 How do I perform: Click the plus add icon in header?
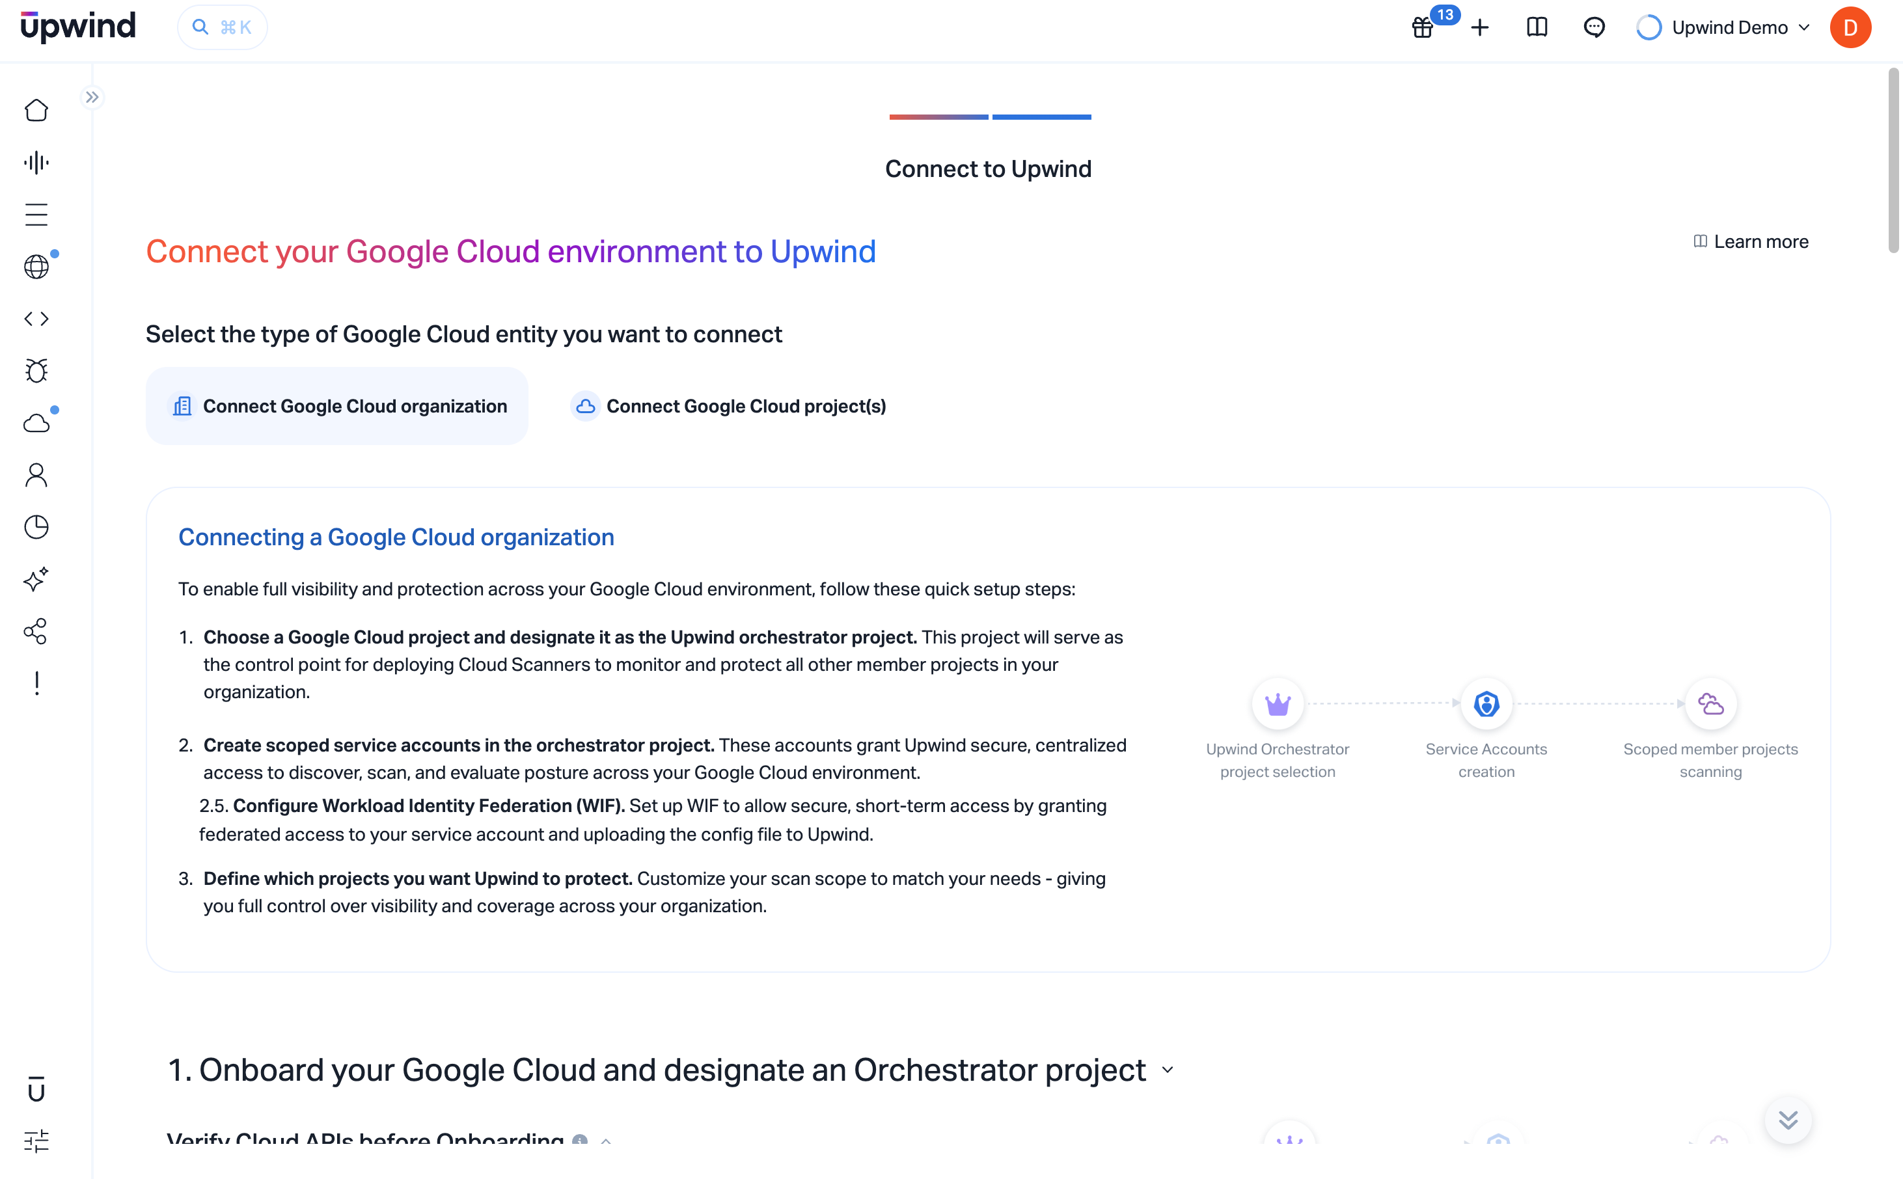click(x=1479, y=27)
